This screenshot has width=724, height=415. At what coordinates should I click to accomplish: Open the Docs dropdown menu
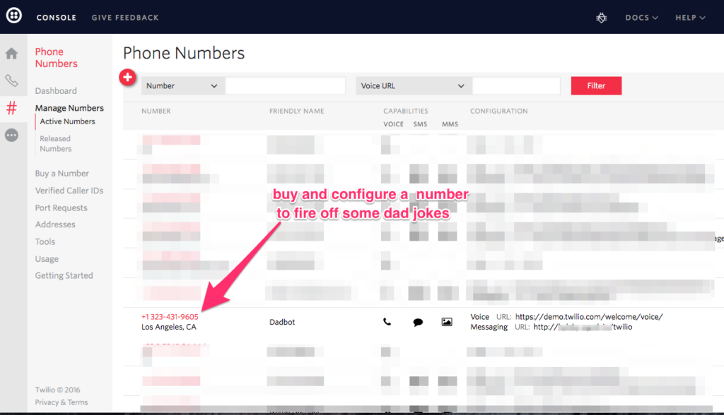coord(641,17)
